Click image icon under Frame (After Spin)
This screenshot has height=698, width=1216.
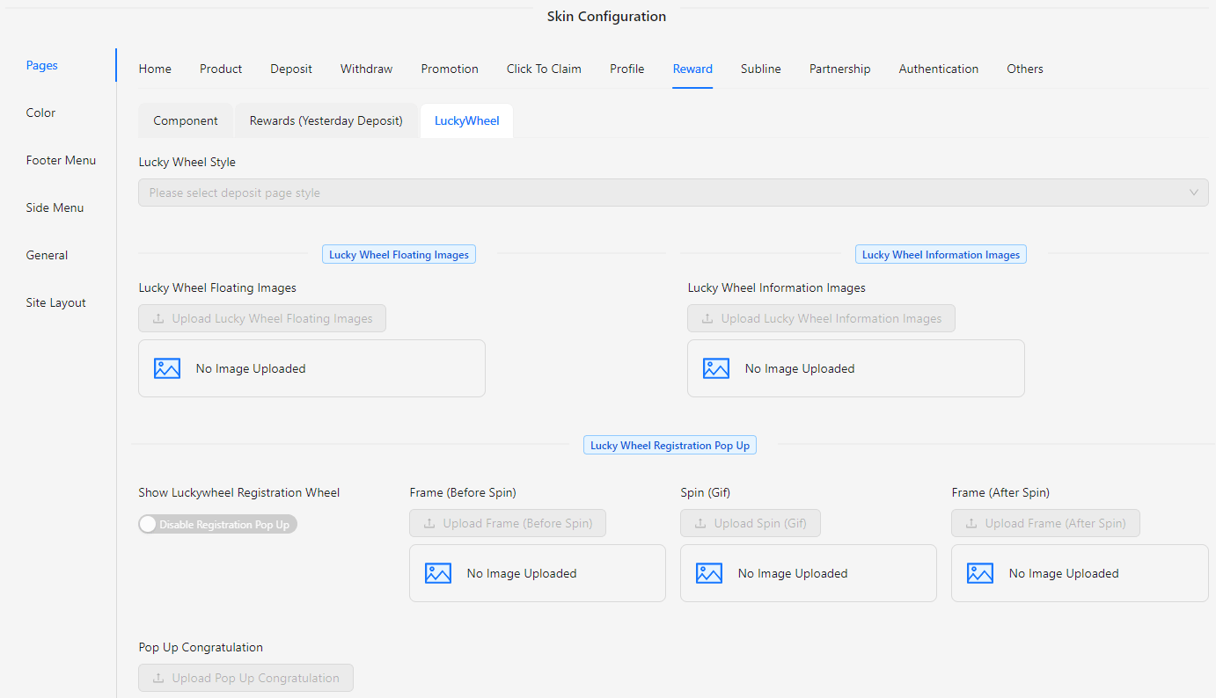pos(980,573)
